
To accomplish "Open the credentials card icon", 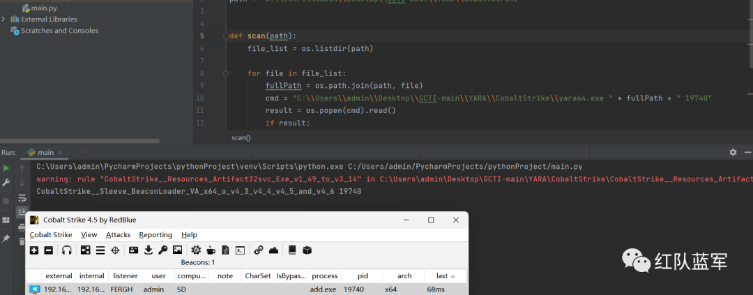I will (133, 250).
